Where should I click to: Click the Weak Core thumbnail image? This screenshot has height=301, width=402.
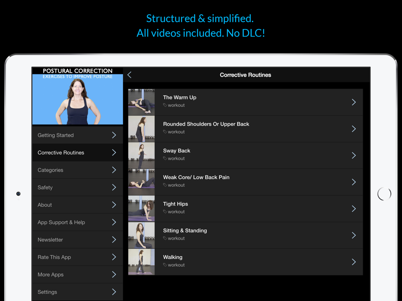pos(141,182)
